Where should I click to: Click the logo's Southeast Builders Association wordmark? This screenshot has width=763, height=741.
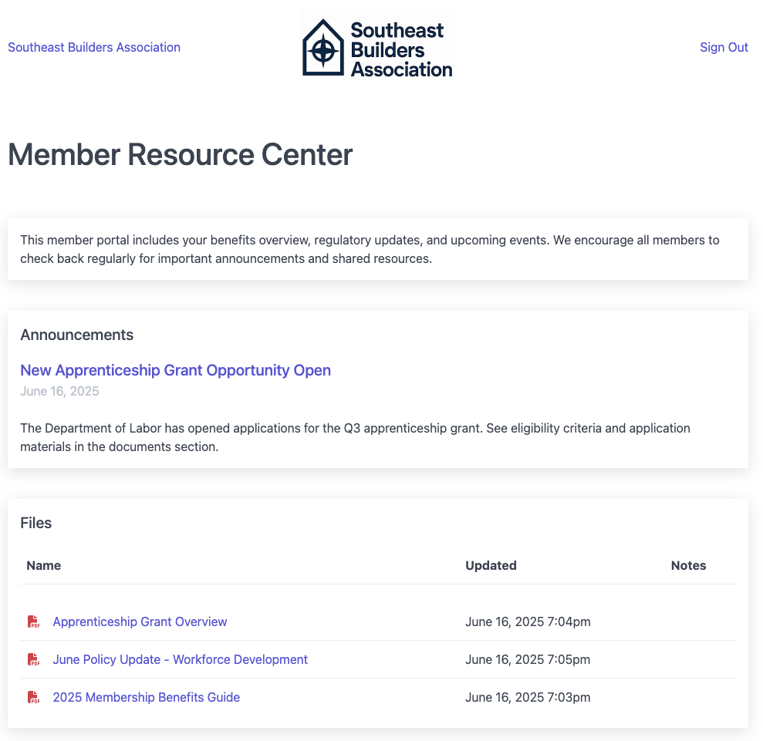click(401, 49)
